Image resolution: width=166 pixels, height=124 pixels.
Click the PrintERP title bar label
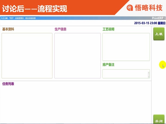(158, 18)
